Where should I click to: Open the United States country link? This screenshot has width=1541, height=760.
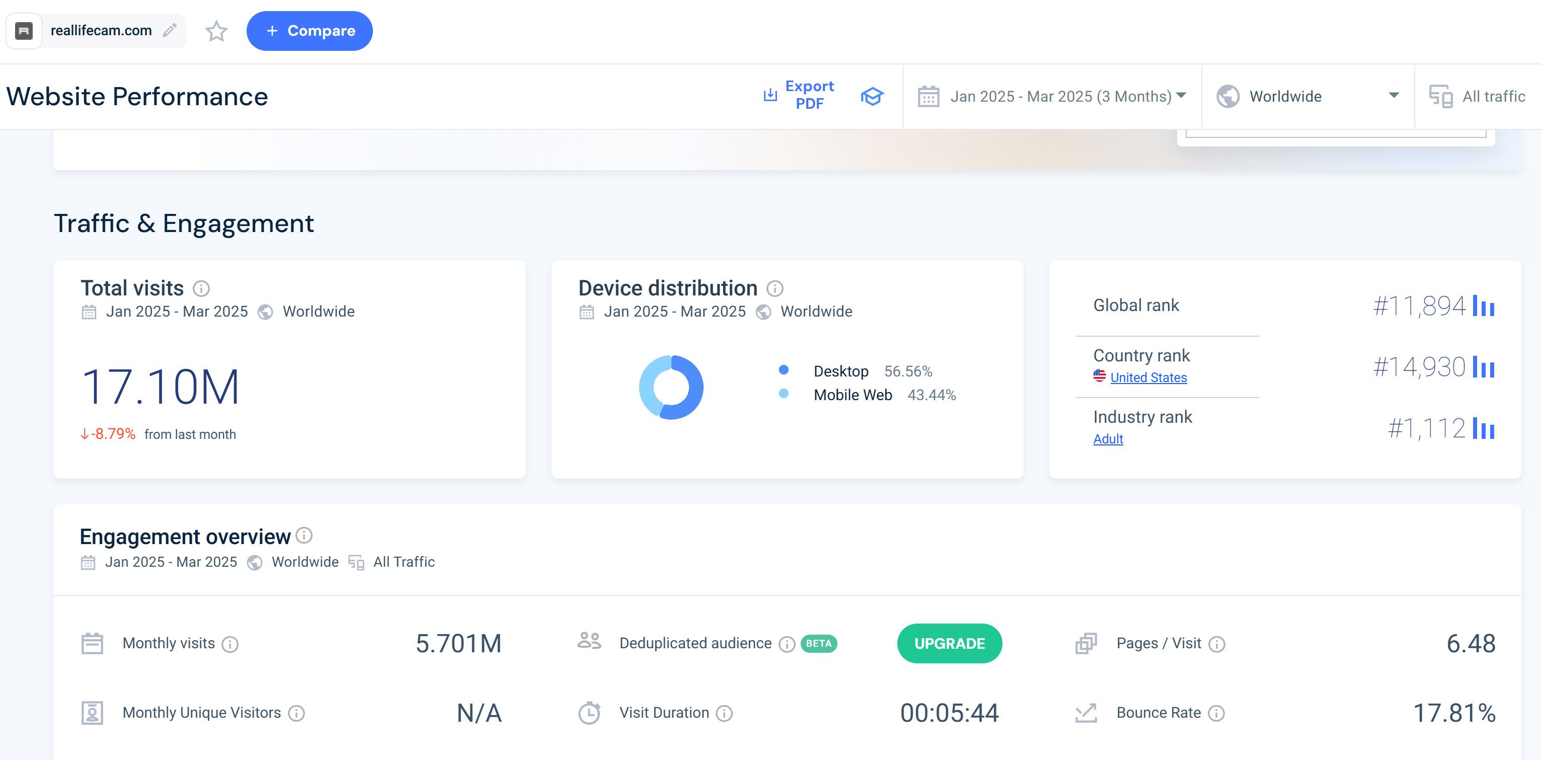tap(1148, 377)
